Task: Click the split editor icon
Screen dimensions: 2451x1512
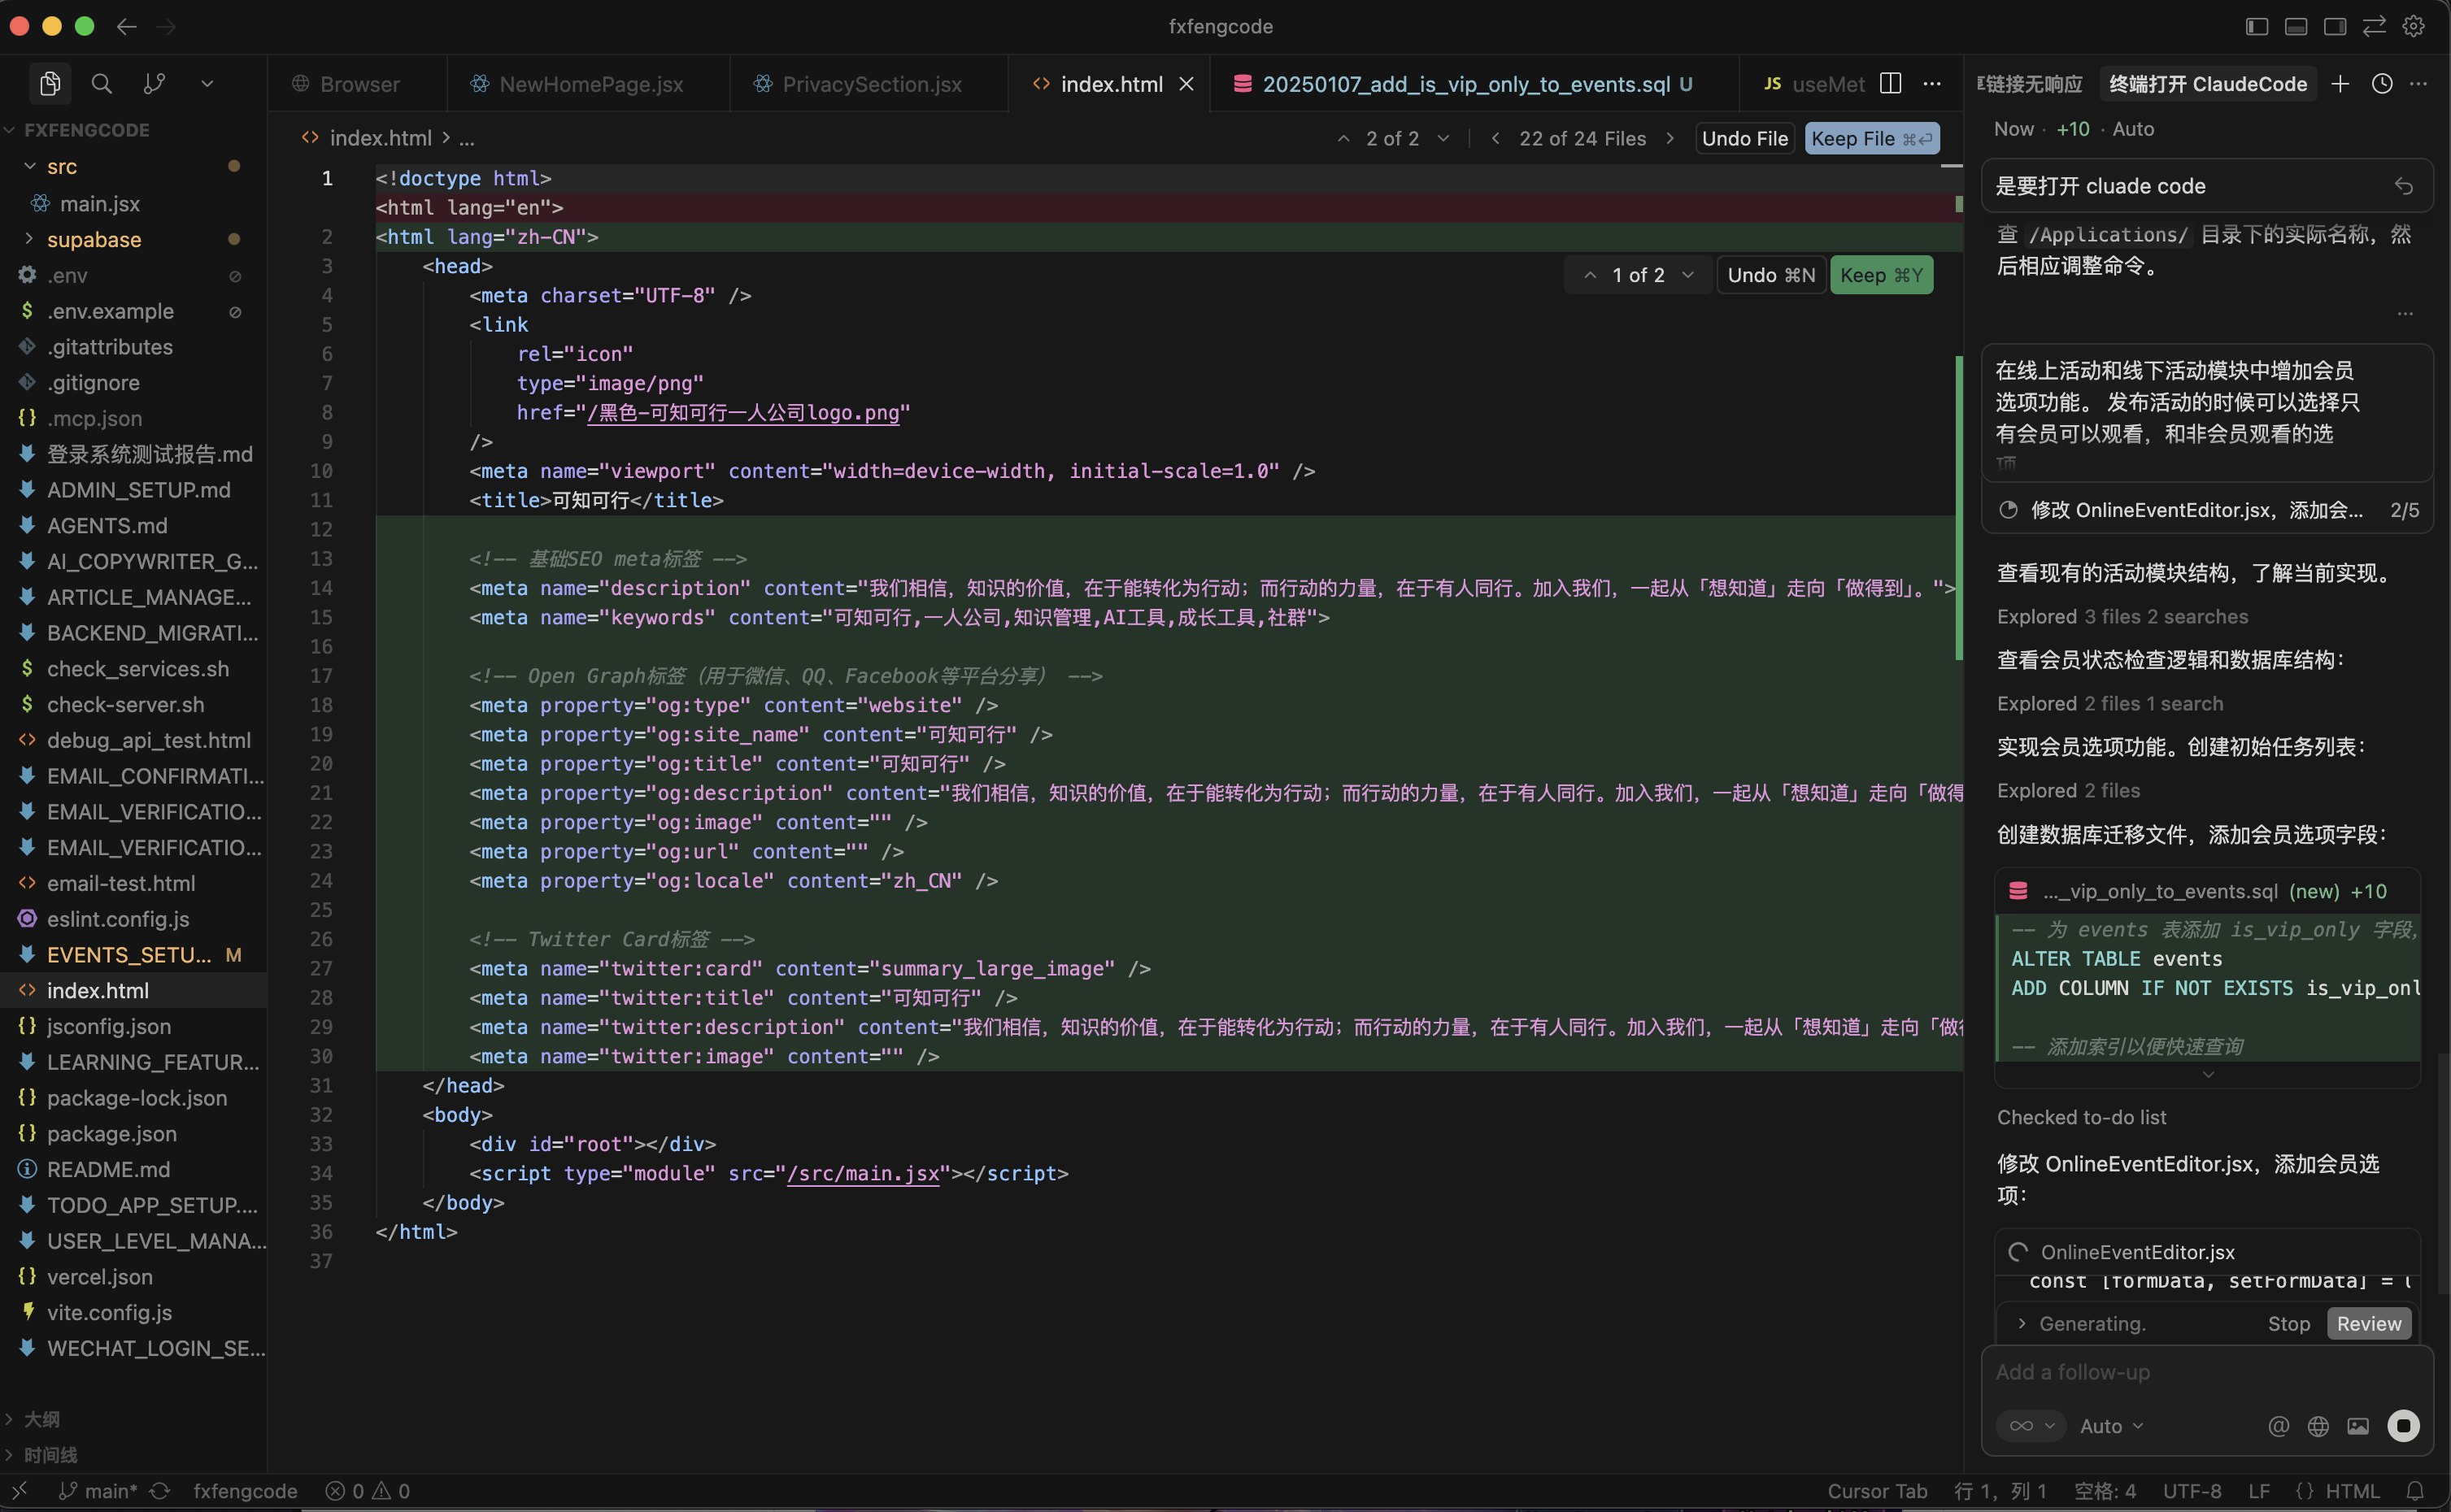Action: [x=1891, y=84]
